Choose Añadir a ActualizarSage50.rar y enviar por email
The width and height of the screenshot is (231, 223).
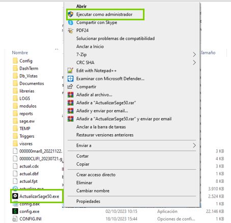(x=124, y=119)
